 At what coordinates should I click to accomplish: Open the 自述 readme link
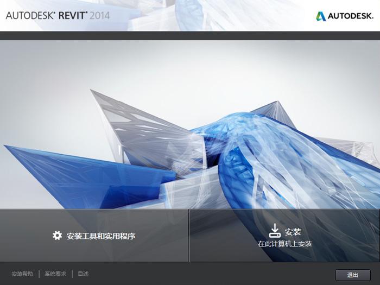(x=83, y=274)
